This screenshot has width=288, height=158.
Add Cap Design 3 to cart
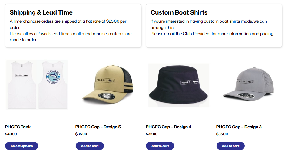[x=230, y=146]
